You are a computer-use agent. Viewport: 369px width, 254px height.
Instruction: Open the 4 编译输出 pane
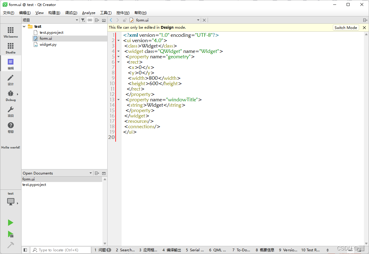pos(172,250)
